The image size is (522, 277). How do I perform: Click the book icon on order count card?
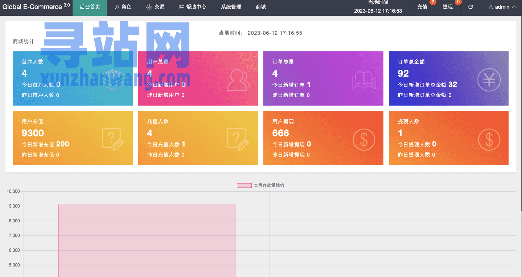(363, 80)
